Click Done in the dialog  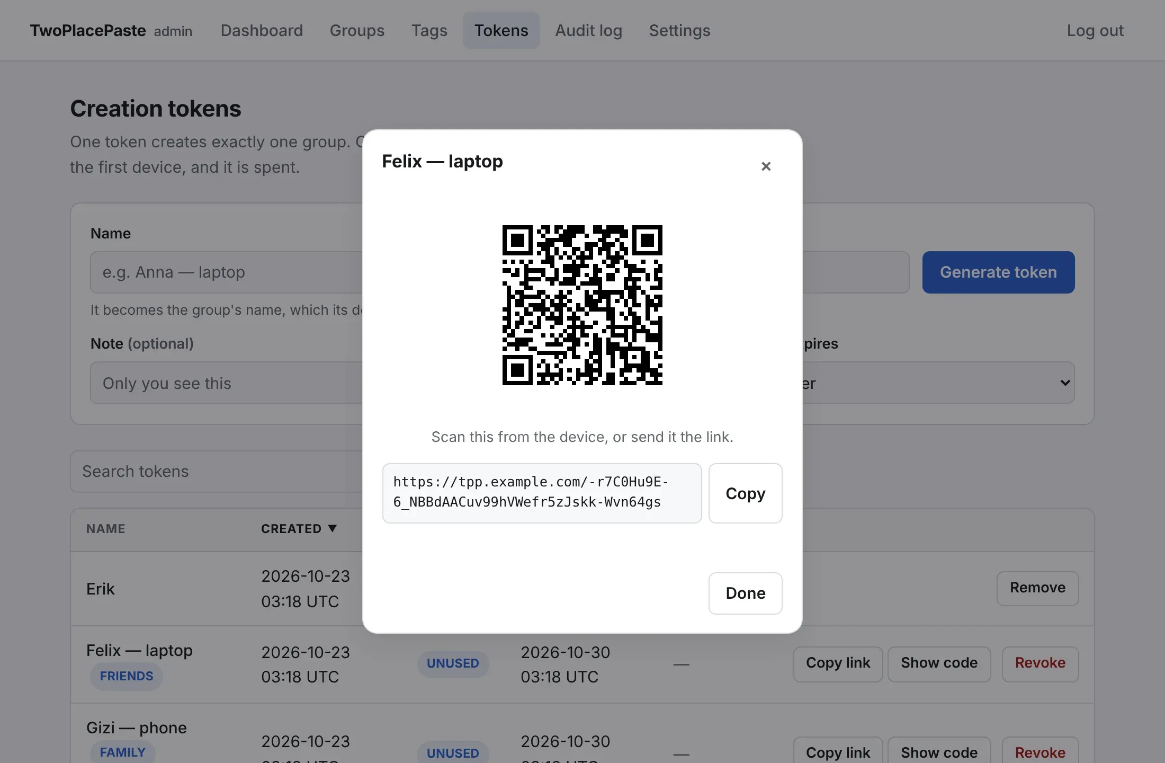coord(745,593)
